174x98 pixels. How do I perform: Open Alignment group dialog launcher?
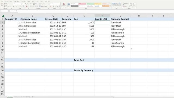49,8
